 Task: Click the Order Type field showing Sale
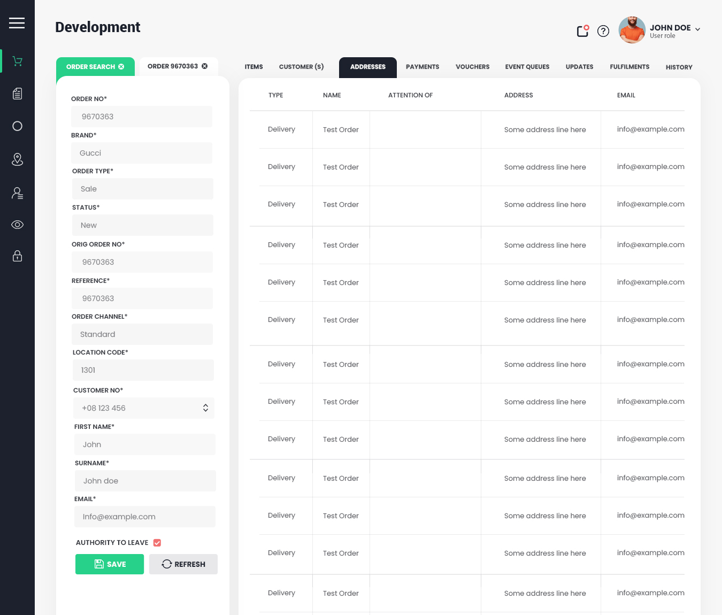click(x=143, y=189)
